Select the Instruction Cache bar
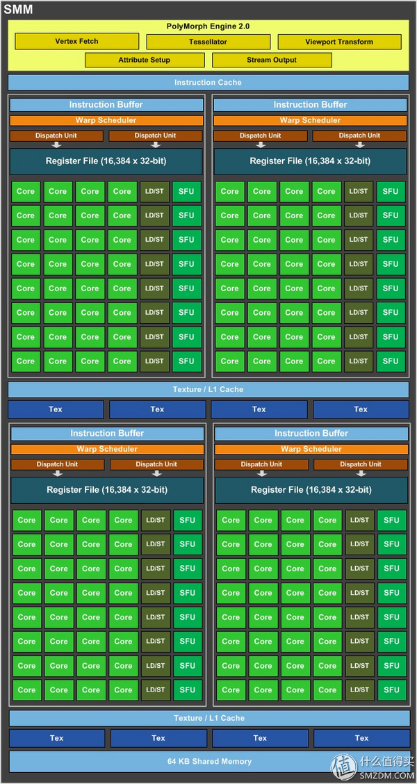 click(x=208, y=83)
